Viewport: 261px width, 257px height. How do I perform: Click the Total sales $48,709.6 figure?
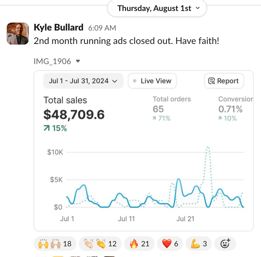click(x=74, y=115)
